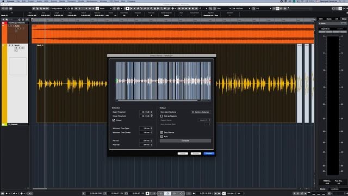Viewport: 348px width, 196px height.
Task: Open the 1/8 quantize preset dropdown
Action: click(x=264, y=9)
